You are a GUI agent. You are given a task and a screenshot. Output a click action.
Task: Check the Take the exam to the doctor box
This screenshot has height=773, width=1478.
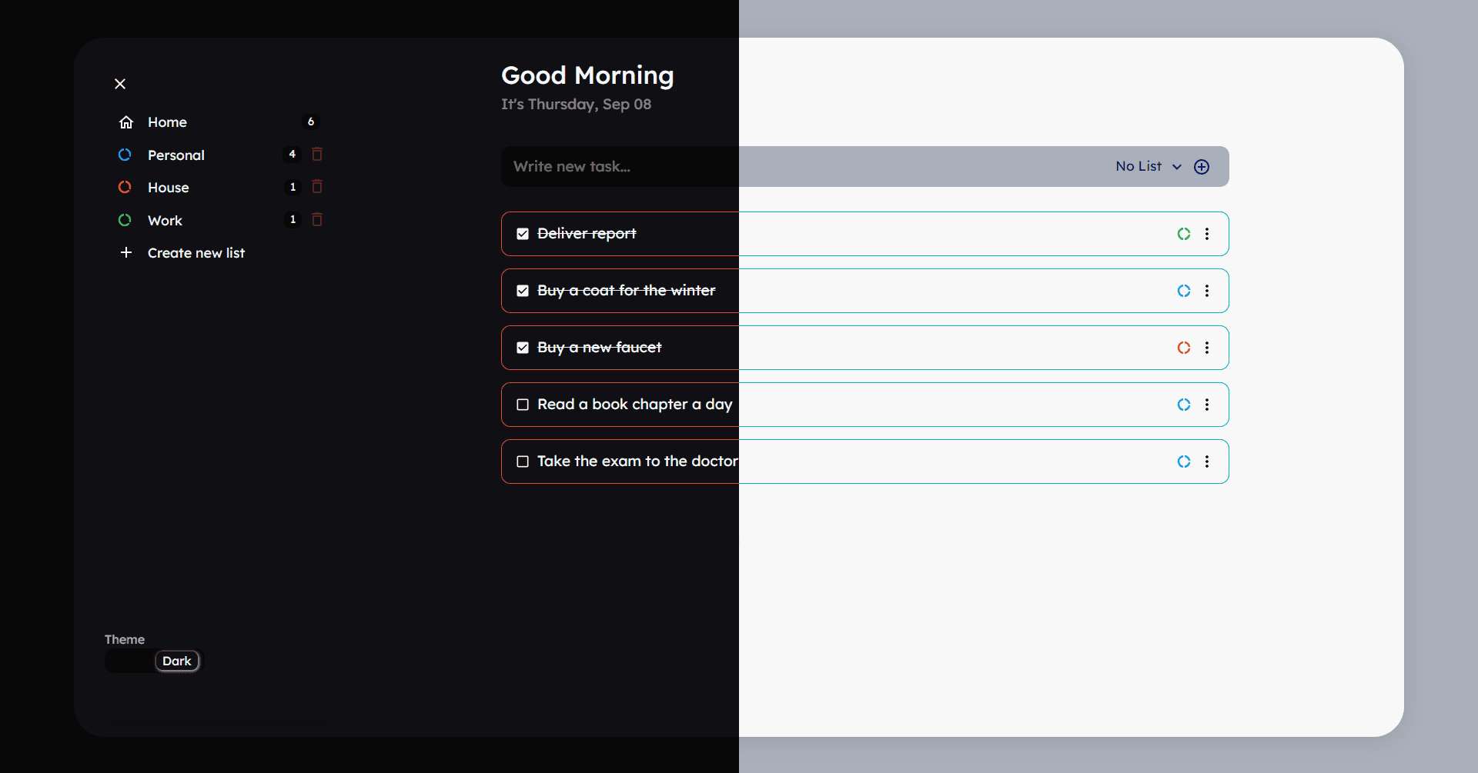(x=523, y=461)
